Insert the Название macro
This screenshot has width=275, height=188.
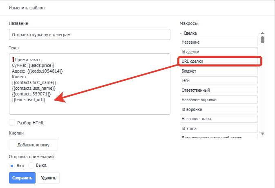(219, 42)
